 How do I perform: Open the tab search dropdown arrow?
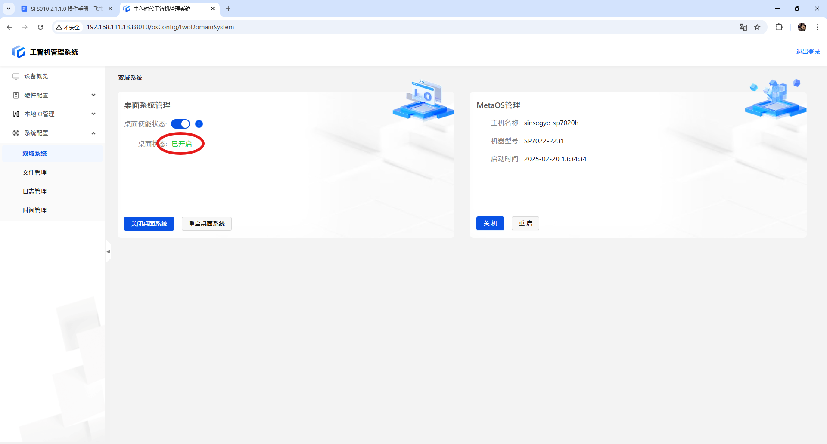[x=9, y=9]
